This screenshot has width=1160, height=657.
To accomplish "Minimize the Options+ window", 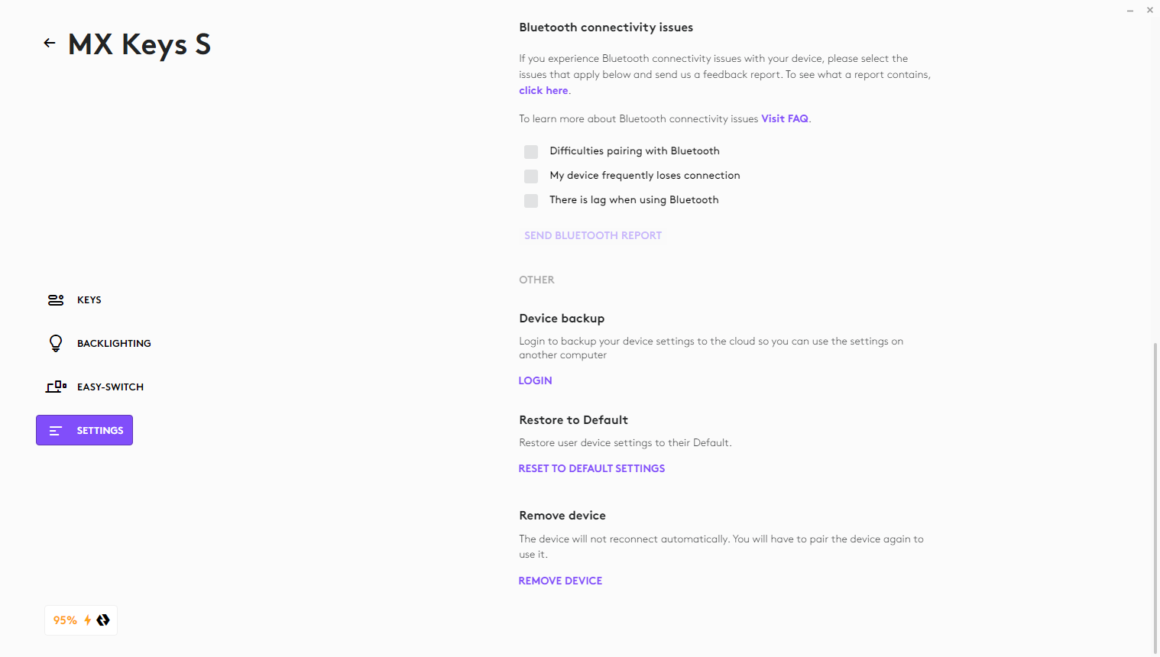I will tap(1129, 11).
